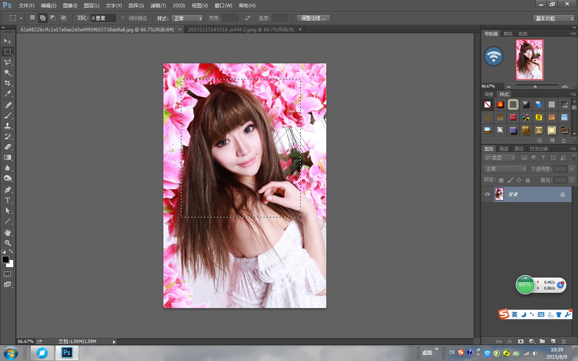Select the Pen tool
The height and width of the screenshot is (361, 578).
point(8,190)
